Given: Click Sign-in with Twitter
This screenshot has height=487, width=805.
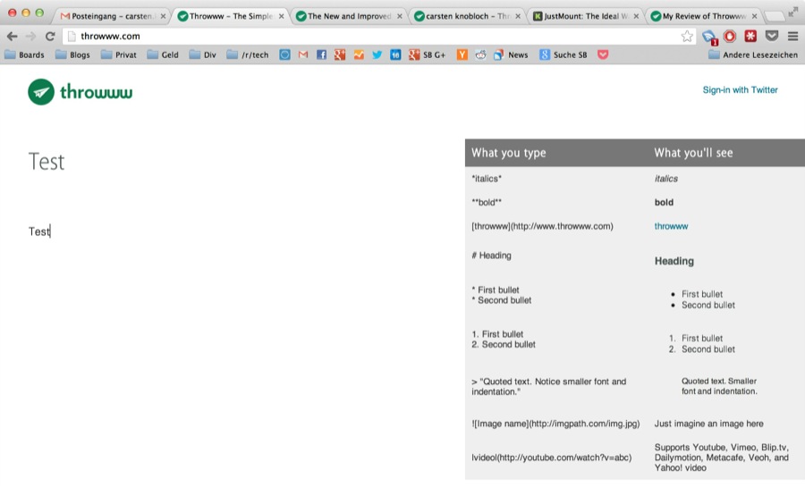Looking at the screenshot, I should 740,89.
